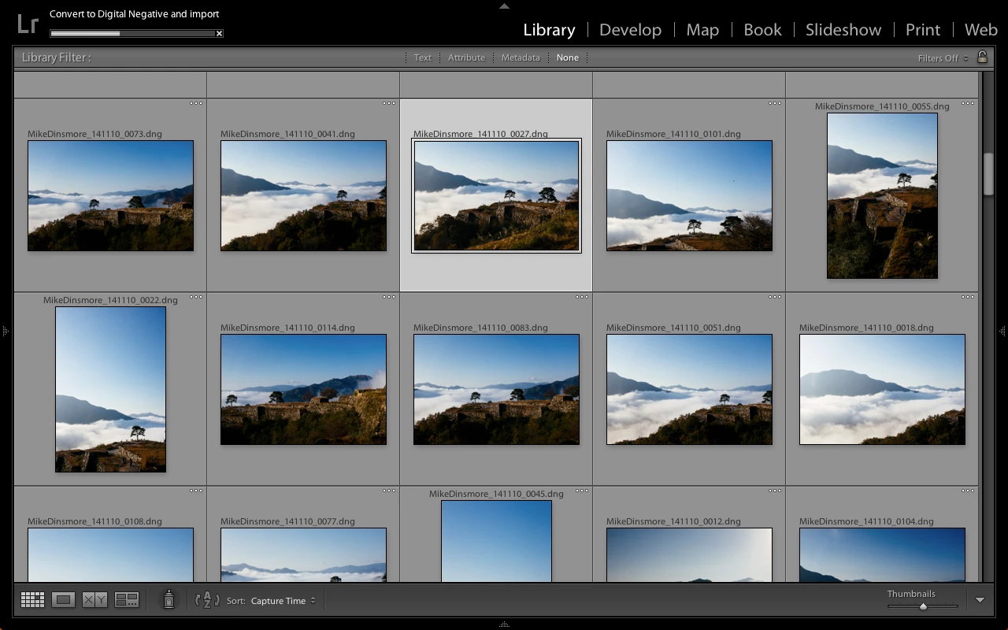Viewport: 1008px width, 630px height.
Task: Click the dots badge on 0108.dng cell
Action: pos(196,491)
